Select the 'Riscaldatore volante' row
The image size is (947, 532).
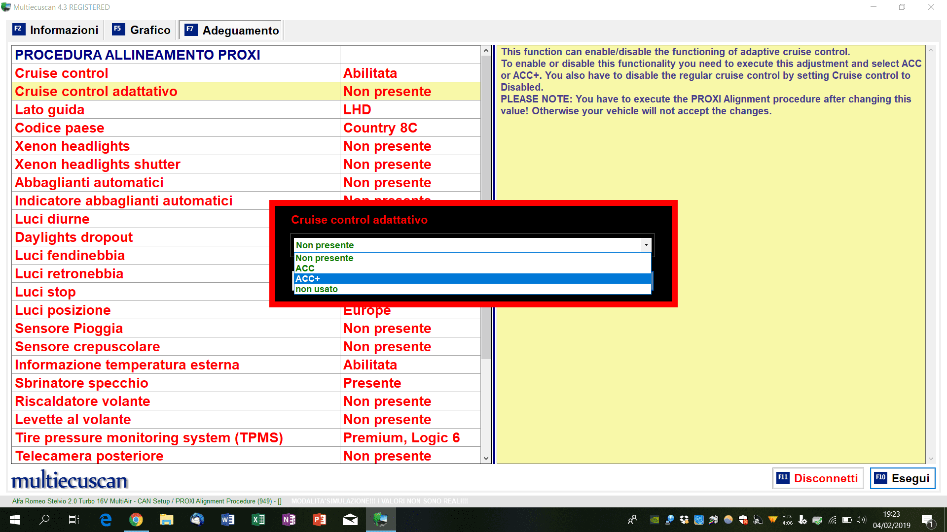tap(246, 401)
